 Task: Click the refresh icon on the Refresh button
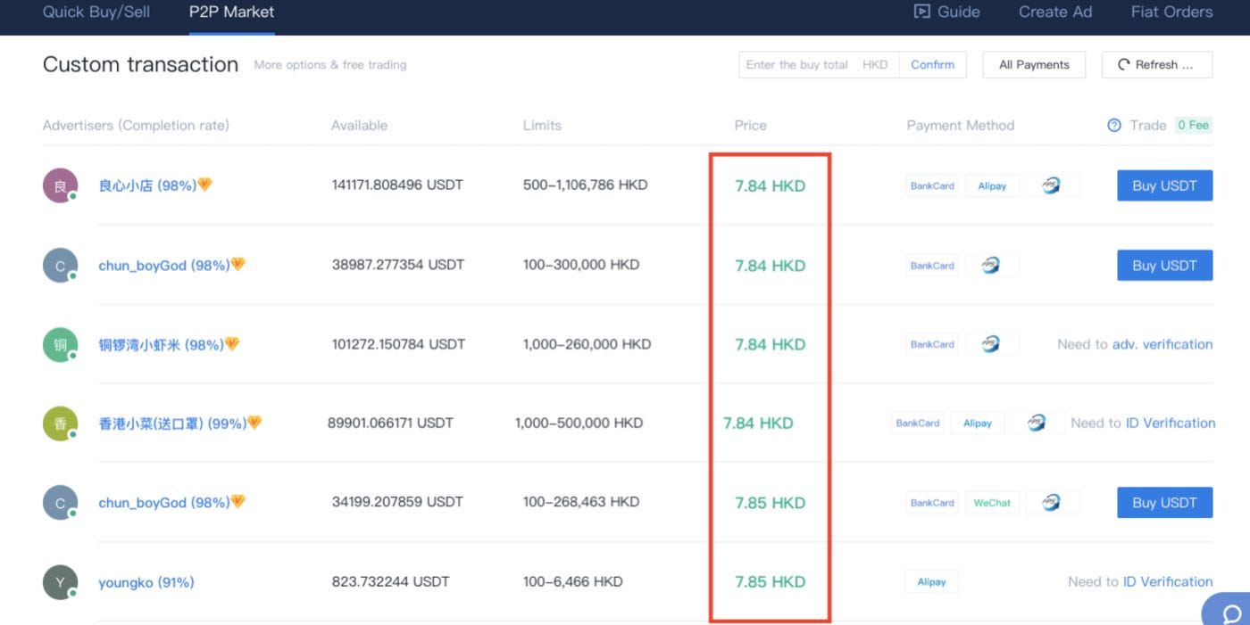pyautogui.click(x=1125, y=64)
